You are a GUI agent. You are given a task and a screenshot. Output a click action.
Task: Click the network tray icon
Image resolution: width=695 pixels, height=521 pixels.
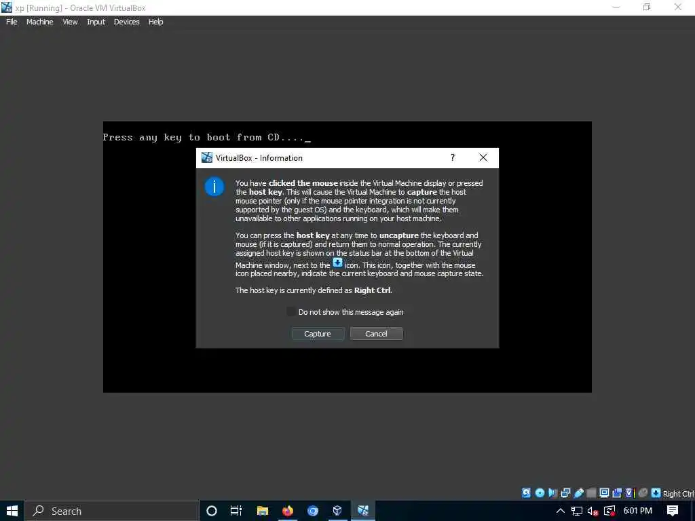[x=577, y=511]
